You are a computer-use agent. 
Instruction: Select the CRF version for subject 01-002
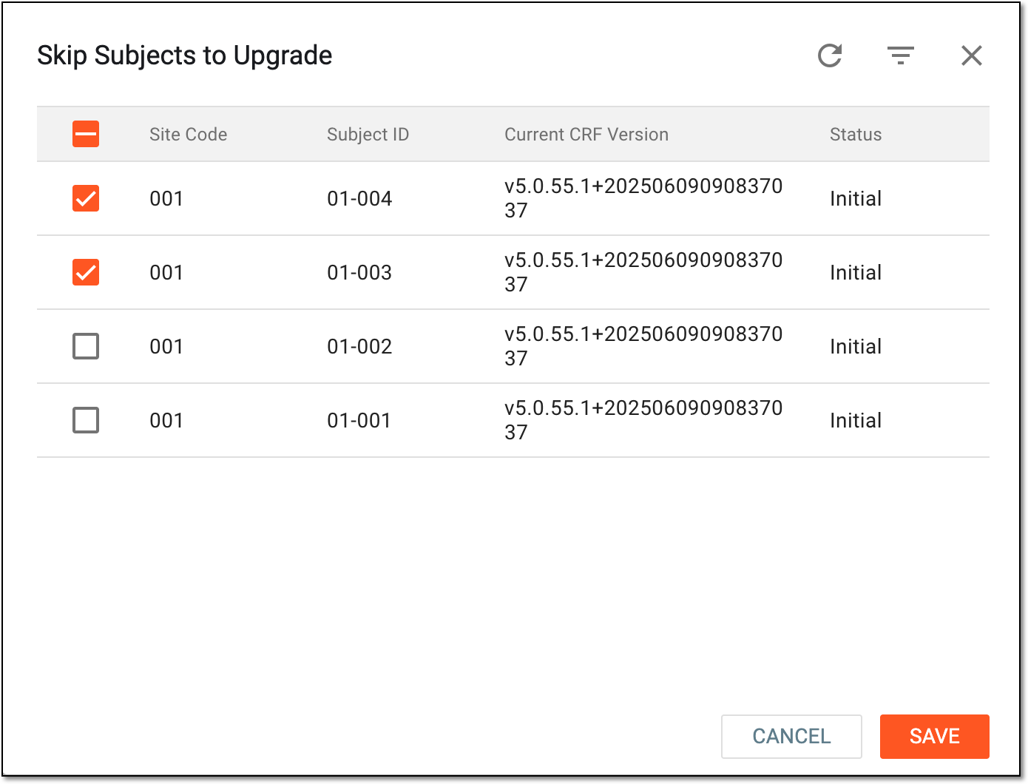click(643, 346)
